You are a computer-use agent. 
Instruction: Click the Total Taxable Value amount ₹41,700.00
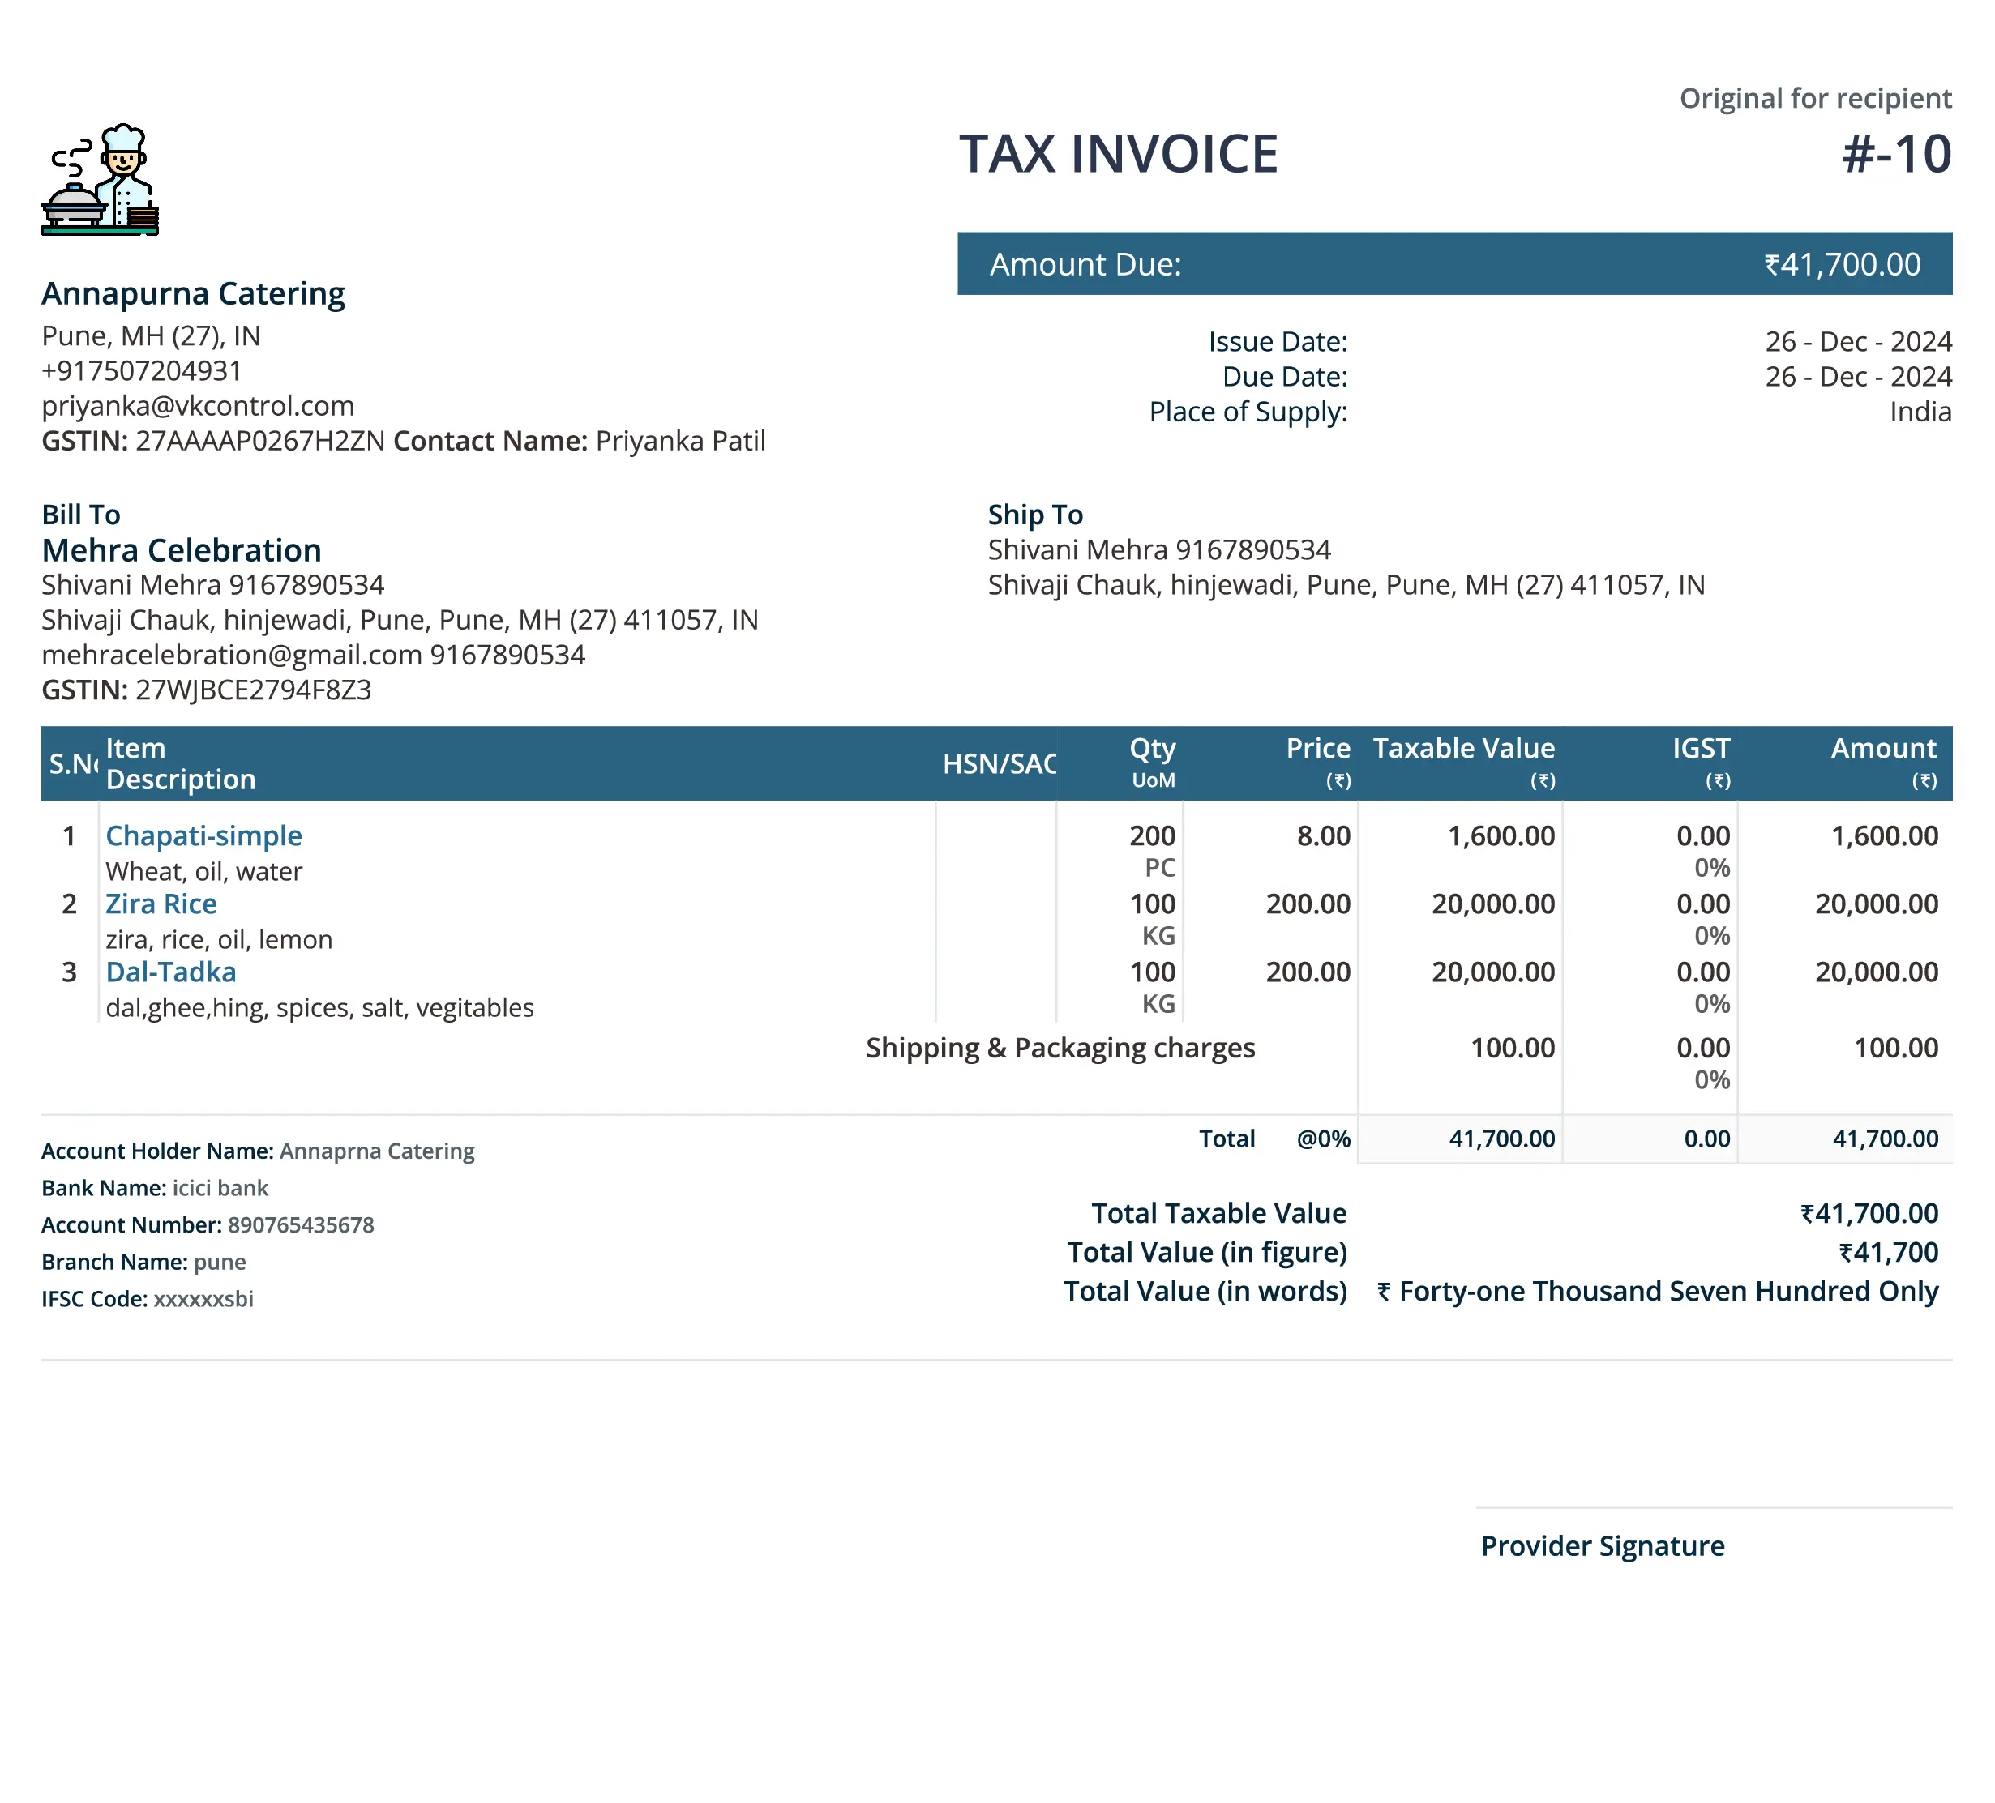pos(1869,1214)
